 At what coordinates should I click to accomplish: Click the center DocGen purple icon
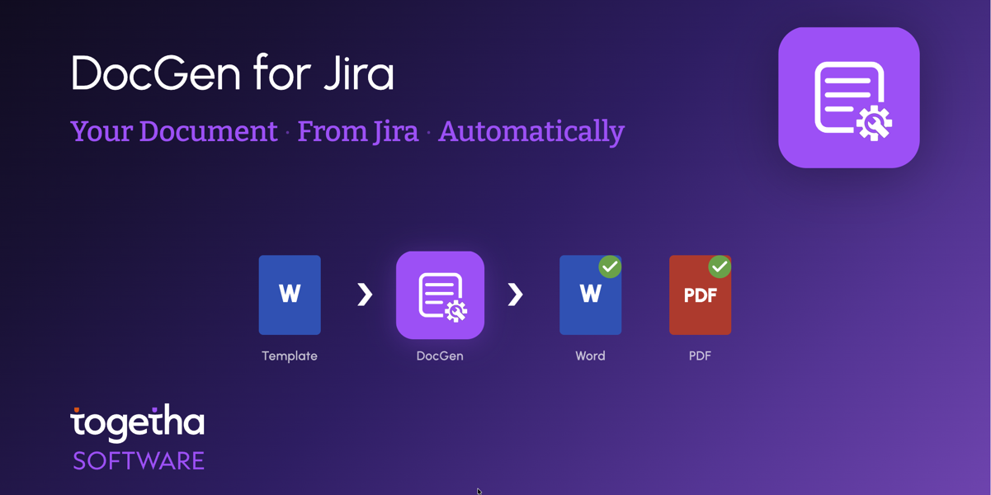tap(440, 295)
